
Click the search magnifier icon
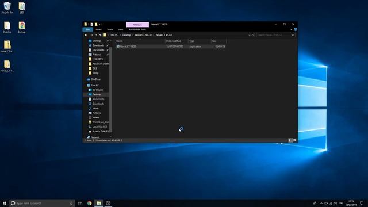(x=293, y=35)
